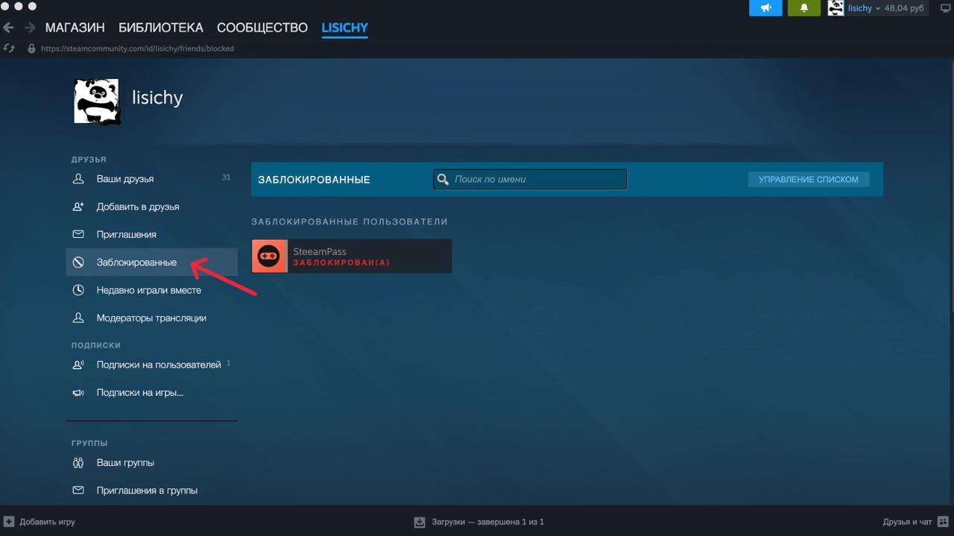Select the LISICHY tab
Screen dimensions: 954x536
344,28
